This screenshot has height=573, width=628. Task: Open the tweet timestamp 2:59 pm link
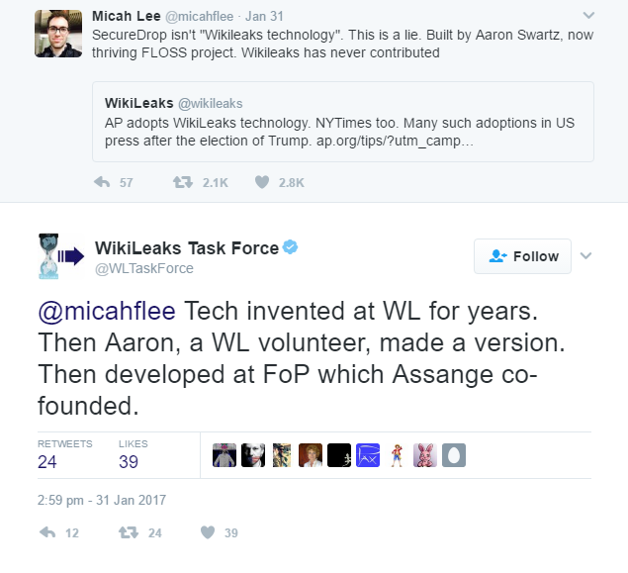(x=103, y=500)
